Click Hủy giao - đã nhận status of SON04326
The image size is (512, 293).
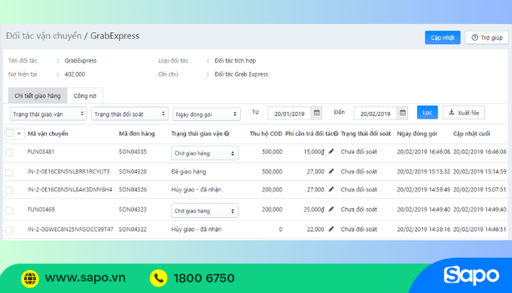pyautogui.click(x=197, y=189)
